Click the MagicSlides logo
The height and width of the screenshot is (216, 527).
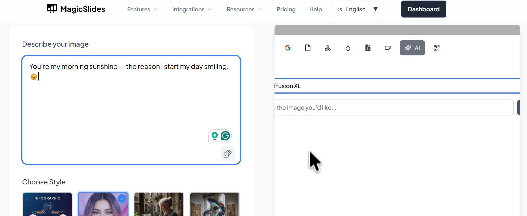pyautogui.click(x=76, y=9)
